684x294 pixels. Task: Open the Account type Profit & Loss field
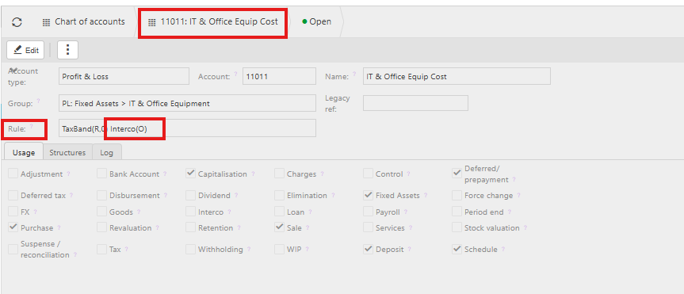(124, 76)
